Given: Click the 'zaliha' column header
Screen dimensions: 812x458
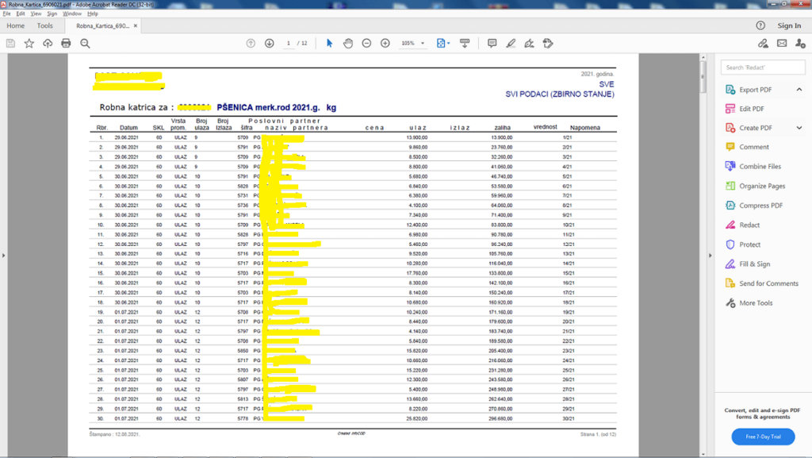Looking at the screenshot, I should (x=502, y=128).
